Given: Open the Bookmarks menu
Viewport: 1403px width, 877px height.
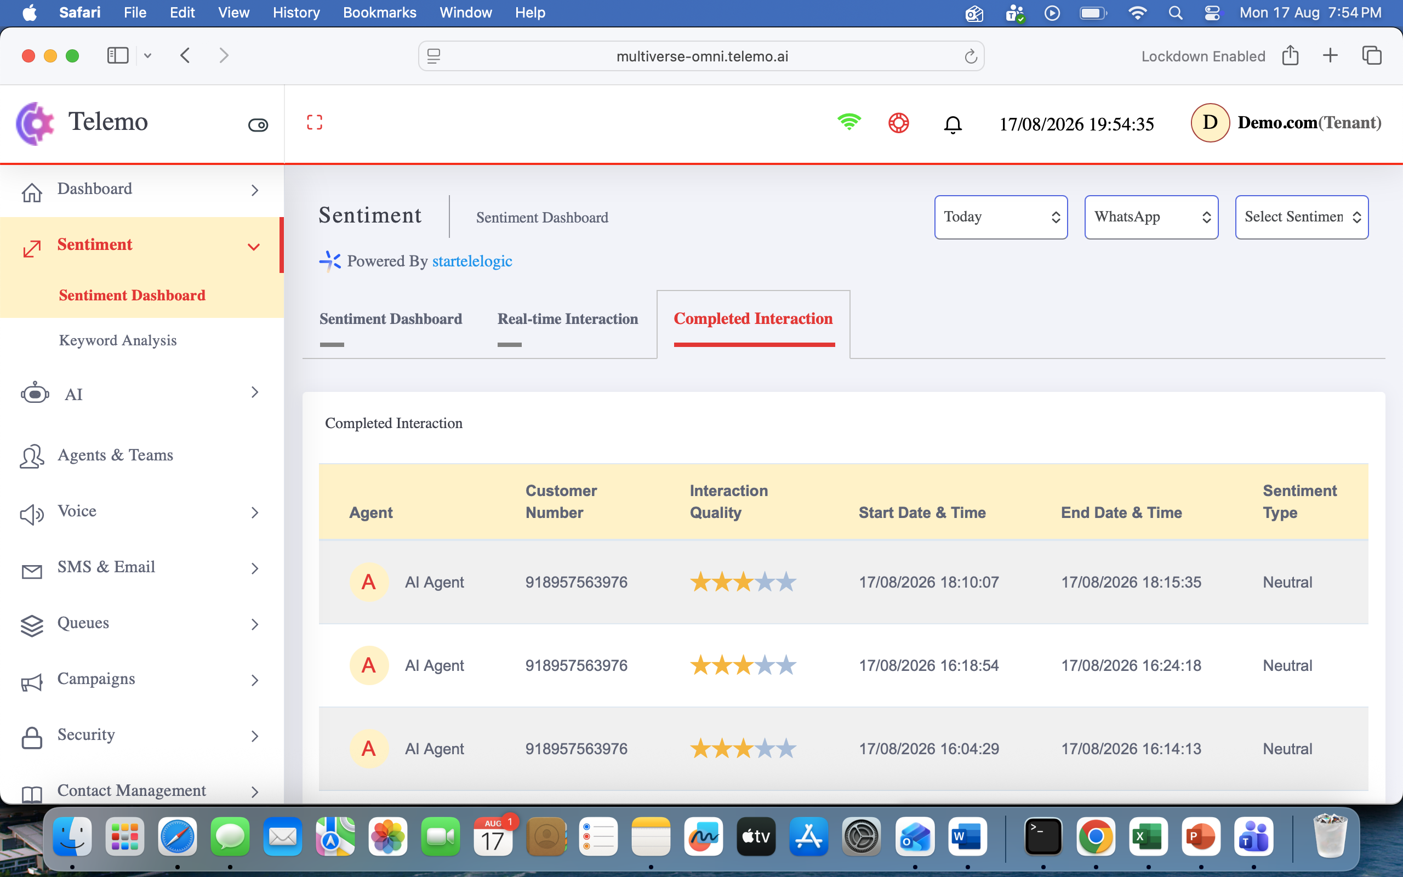Looking at the screenshot, I should click(x=380, y=13).
